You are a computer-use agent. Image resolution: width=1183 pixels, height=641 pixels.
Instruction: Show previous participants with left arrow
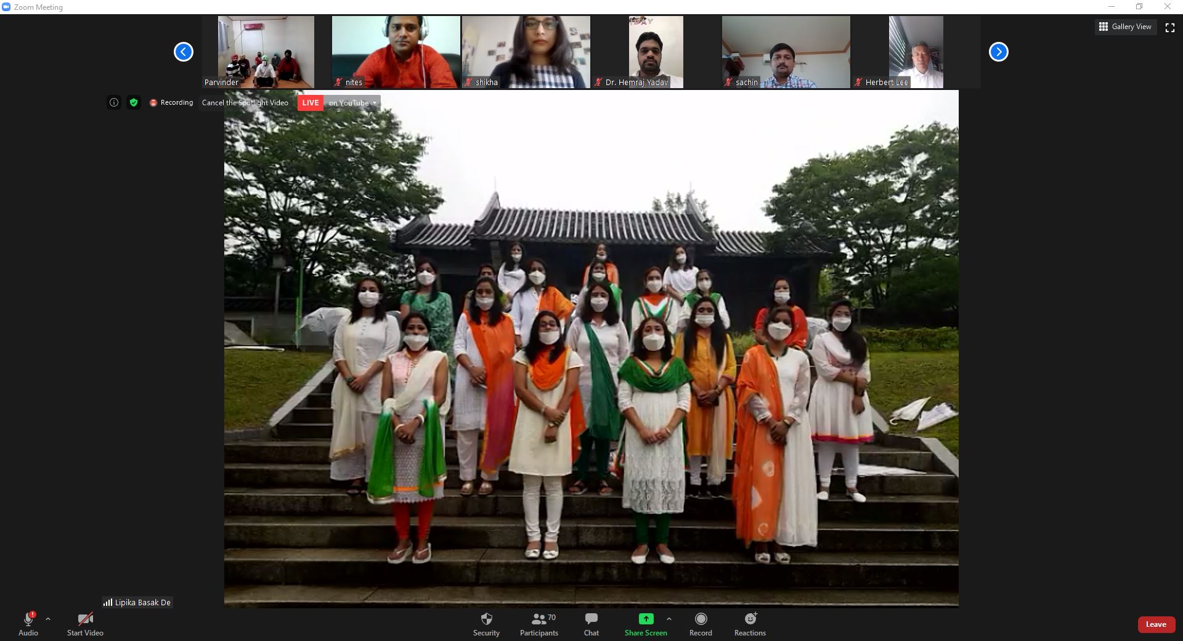pos(184,52)
